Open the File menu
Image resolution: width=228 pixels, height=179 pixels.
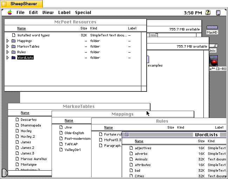point(20,13)
